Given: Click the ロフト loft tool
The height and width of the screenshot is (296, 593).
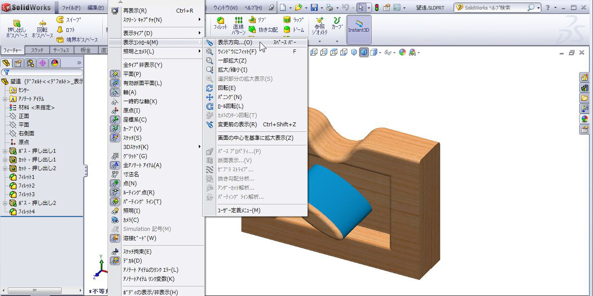Looking at the screenshot, I should pyautogui.click(x=66, y=30).
